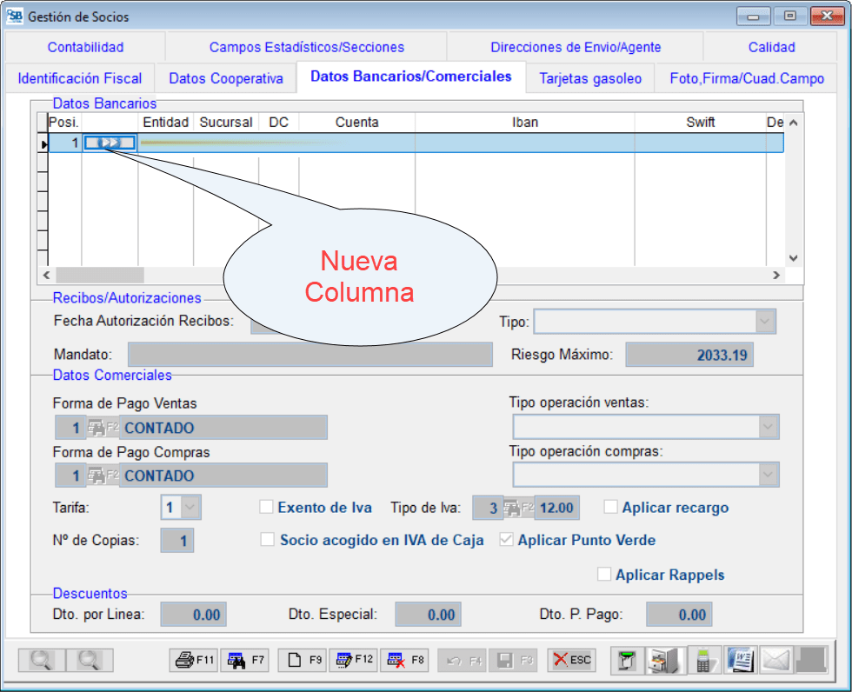This screenshot has height=692, width=852.
Task: Open search with the binoculars F7 icon
Action: coord(244,660)
